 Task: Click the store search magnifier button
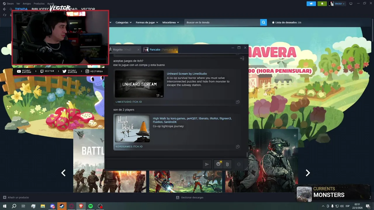coord(264,22)
